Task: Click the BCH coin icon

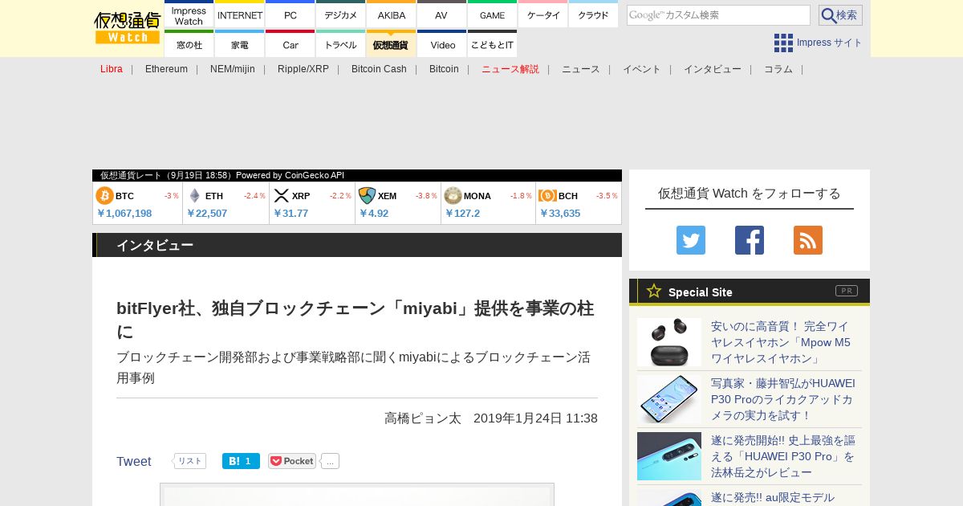Action: pyautogui.click(x=547, y=196)
